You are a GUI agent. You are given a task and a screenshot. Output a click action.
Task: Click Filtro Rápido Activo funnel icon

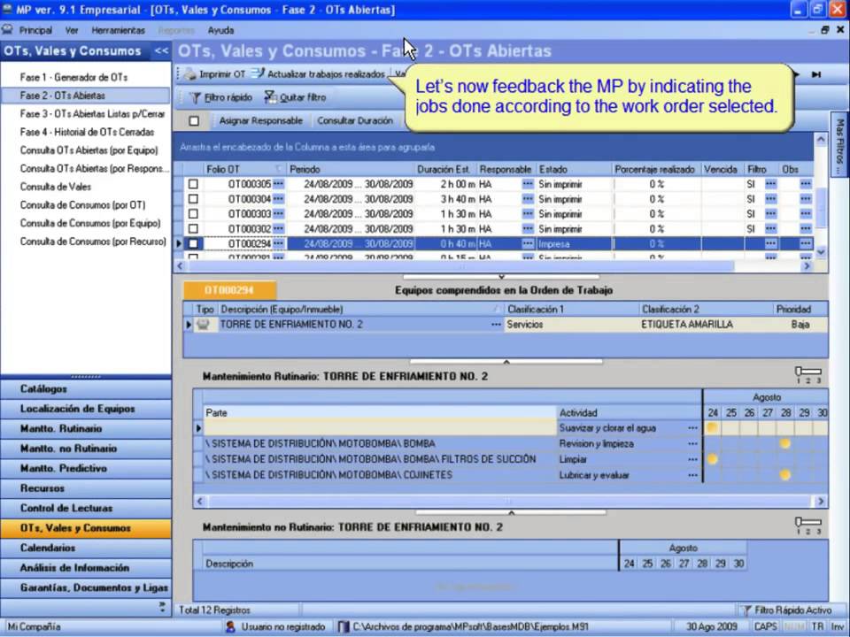pyautogui.click(x=746, y=610)
